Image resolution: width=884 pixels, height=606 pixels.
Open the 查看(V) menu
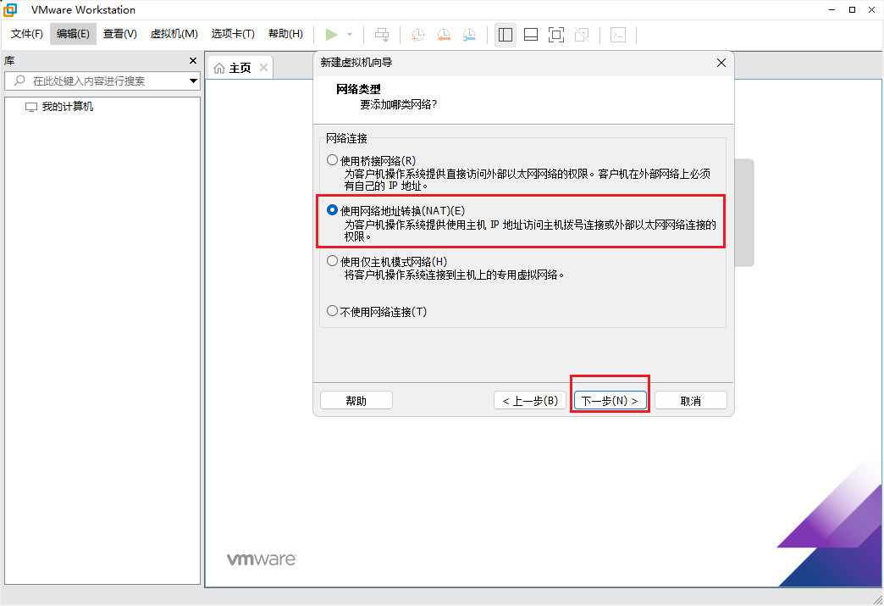tap(119, 34)
